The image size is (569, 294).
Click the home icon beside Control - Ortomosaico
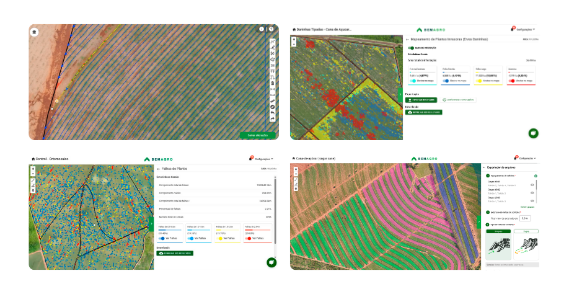pyautogui.click(x=33, y=159)
